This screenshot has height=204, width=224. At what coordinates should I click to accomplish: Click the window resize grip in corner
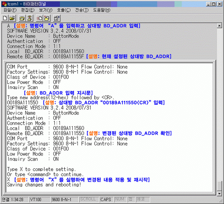pyautogui.click(x=221, y=201)
